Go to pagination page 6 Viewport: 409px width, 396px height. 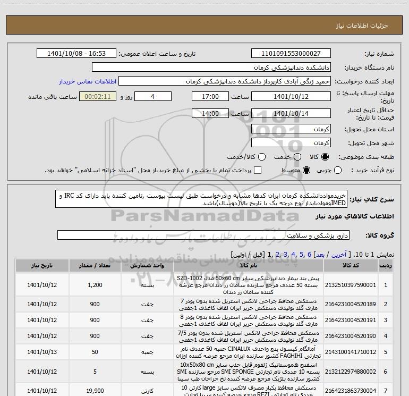click(x=309, y=255)
